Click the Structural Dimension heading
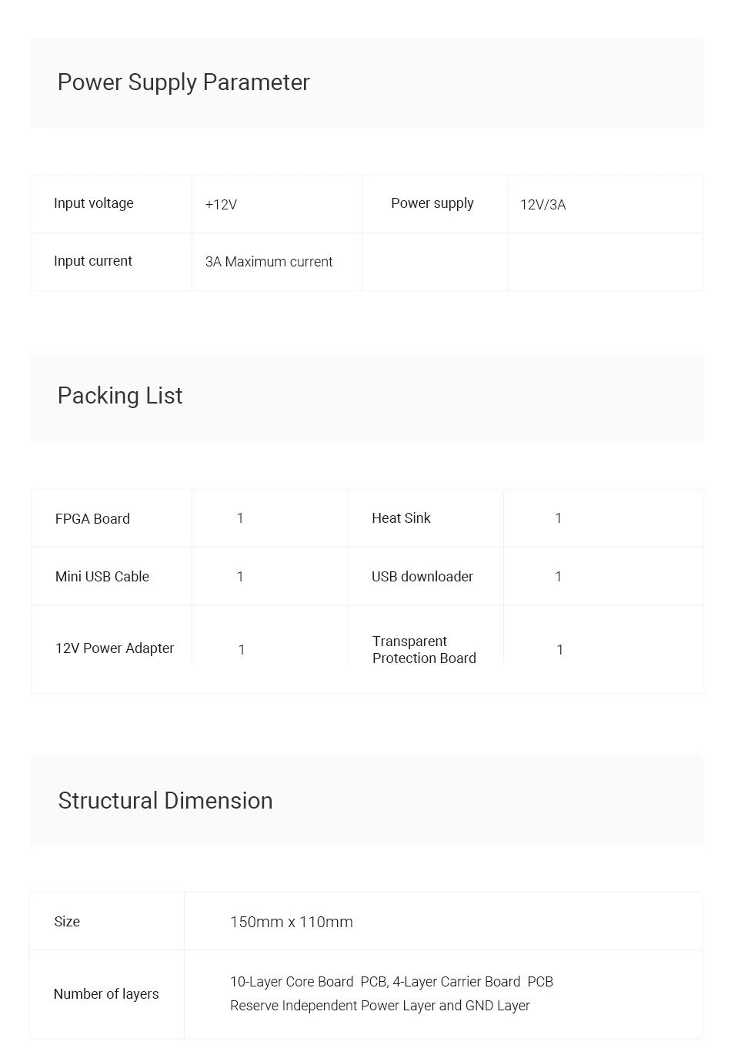 pos(165,801)
